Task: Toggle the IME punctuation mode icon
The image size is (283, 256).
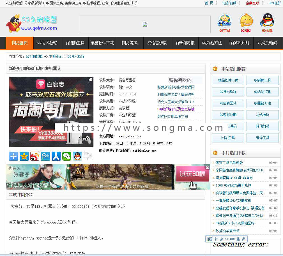Action: (x=227, y=239)
